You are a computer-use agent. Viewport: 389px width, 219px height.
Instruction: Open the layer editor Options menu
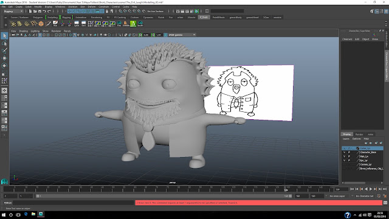[357, 139]
